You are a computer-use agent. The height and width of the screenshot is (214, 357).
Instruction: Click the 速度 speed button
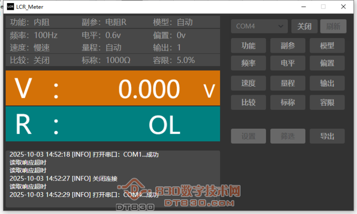tap(248, 83)
